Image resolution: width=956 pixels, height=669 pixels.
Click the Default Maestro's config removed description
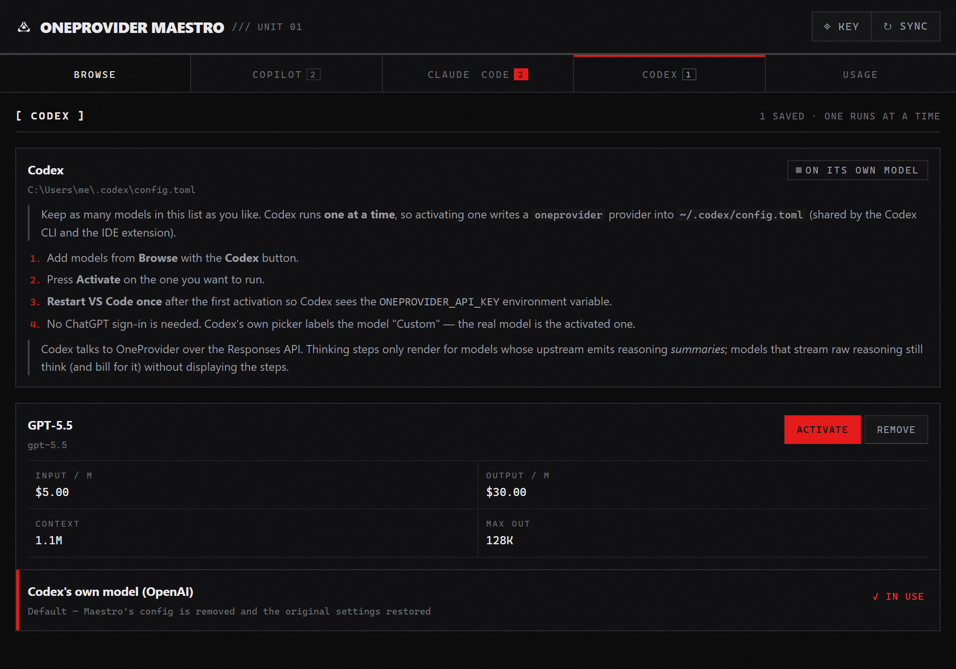click(x=229, y=611)
